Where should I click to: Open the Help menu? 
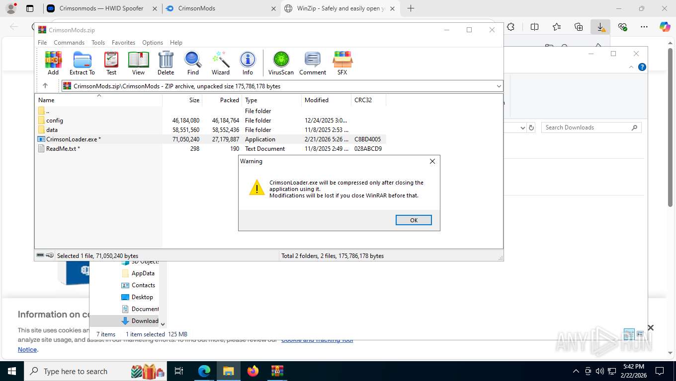[x=176, y=43]
